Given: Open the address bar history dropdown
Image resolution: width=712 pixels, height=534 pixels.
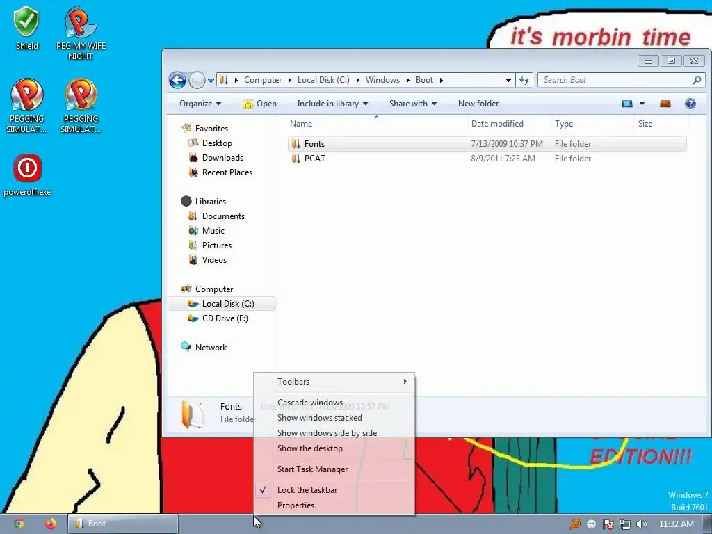Looking at the screenshot, I should pyautogui.click(x=508, y=81).
